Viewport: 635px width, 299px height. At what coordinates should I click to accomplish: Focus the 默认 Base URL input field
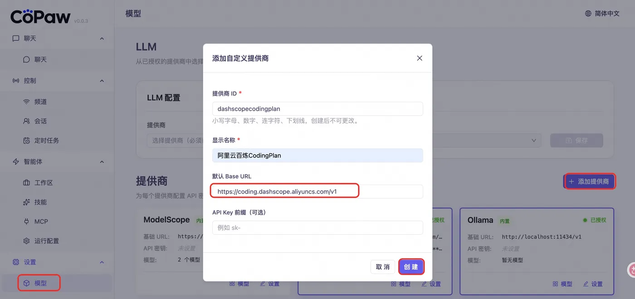(317, 191)
